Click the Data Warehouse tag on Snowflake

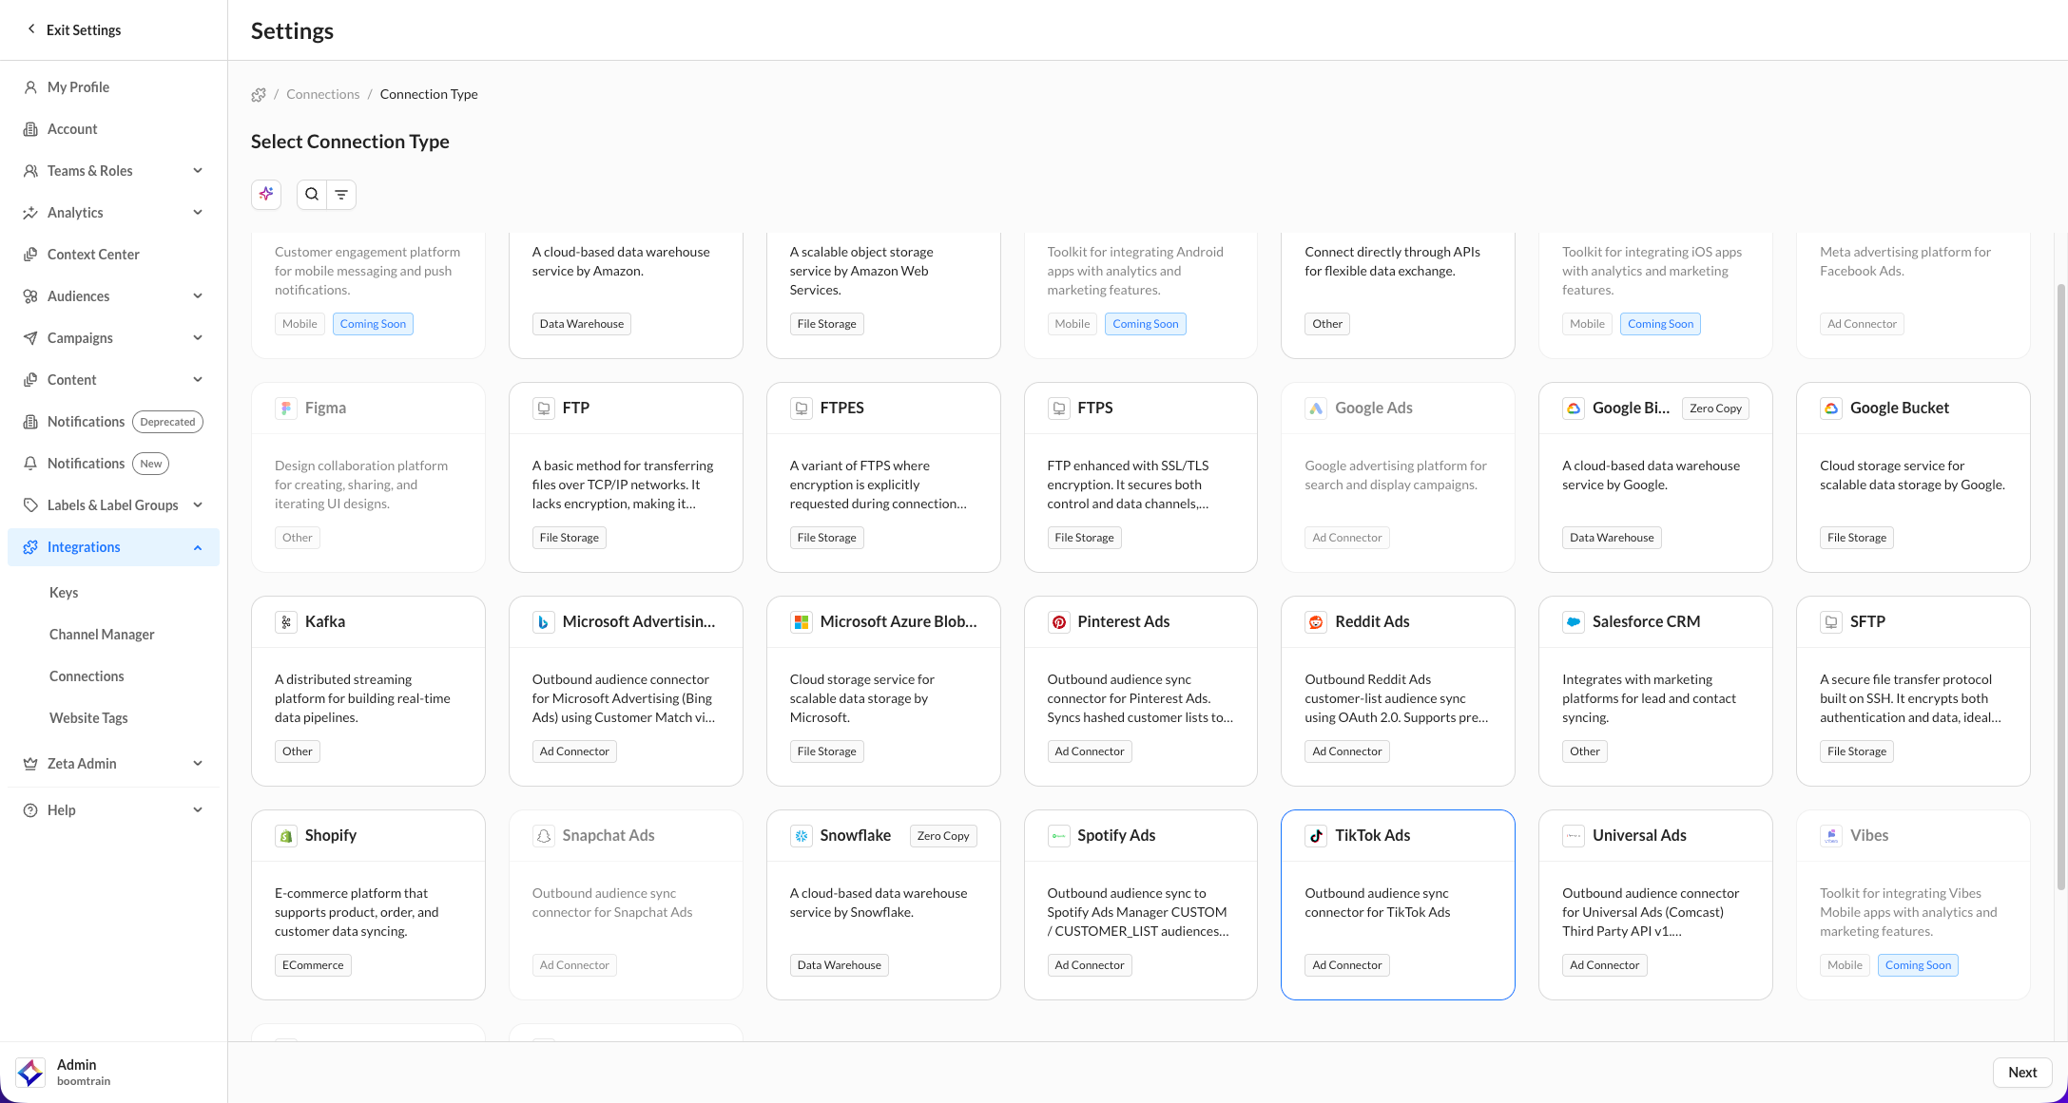[840, 965]
